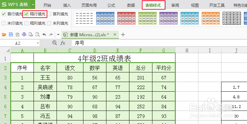Viewport: 247px width, 124px height.
Task: Click the title cell 4年级2班成绩表
Action: (x=104, y=58)
